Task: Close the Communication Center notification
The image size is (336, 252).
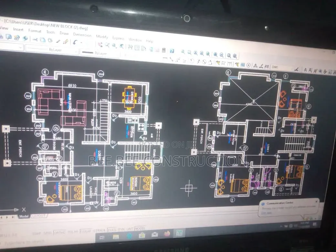Action: pyautogui.click(x=317, y=201)
